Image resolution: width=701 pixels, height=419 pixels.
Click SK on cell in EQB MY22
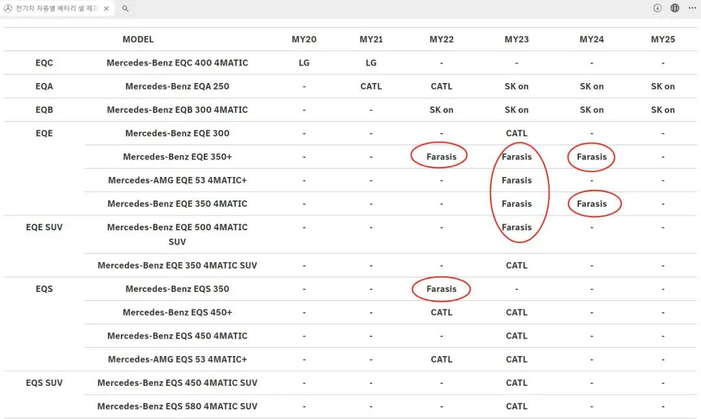[x=441, y=110]
